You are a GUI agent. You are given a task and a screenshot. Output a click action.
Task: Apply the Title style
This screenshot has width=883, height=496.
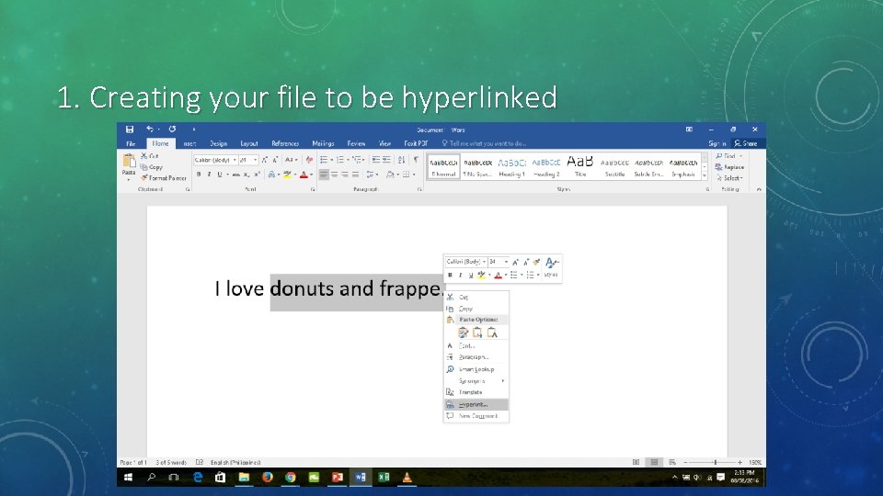tap(580, 167)
